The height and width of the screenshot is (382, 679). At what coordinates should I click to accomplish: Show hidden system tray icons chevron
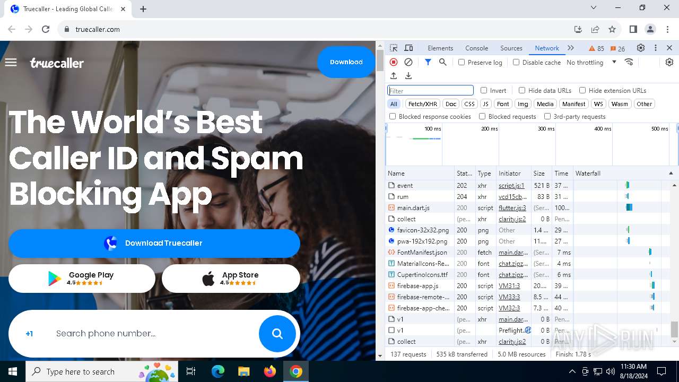pos(572,371)
